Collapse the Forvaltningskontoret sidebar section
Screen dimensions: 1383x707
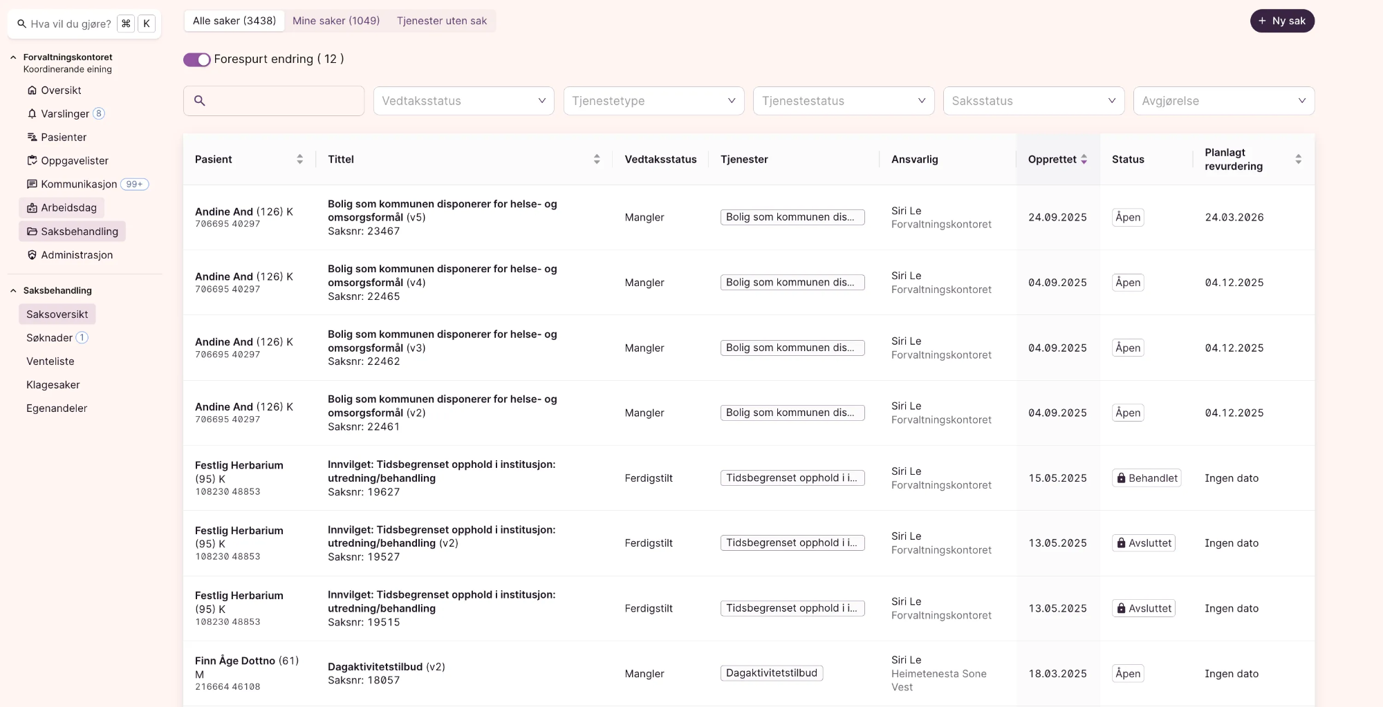[13, 57]
